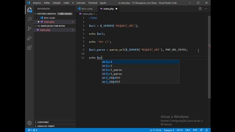Open the Arquivo menu
Screen dimensions: 235x132
(37, 3)
